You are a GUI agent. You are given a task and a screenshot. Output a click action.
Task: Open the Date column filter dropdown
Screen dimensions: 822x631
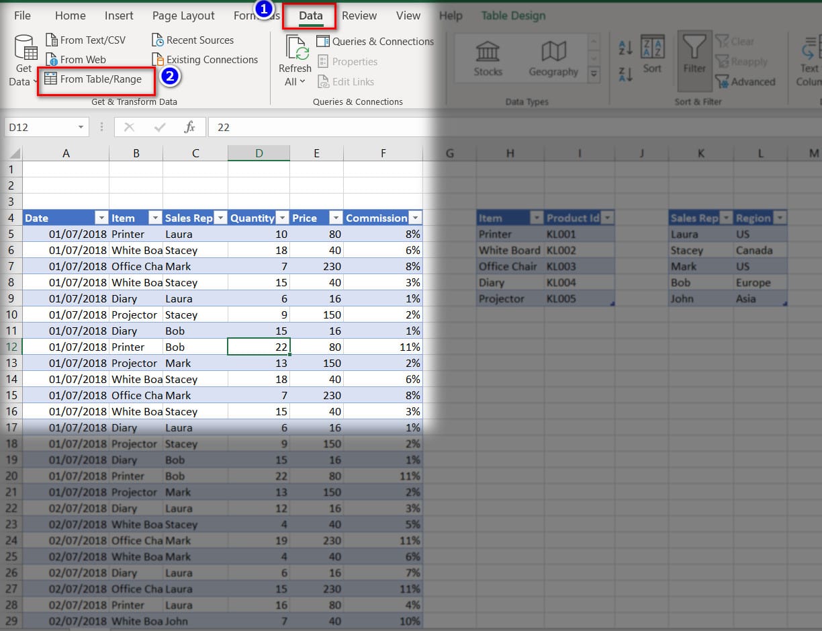101,218
